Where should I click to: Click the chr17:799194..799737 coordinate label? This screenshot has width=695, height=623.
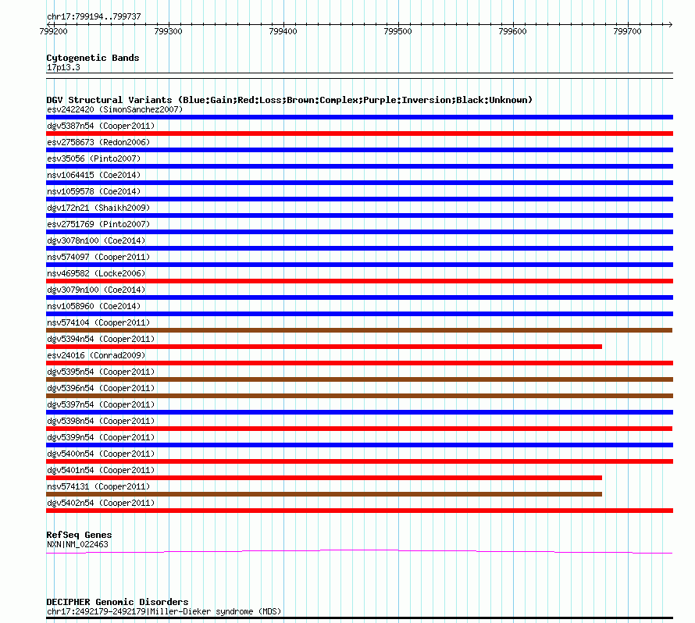(94, 16)
